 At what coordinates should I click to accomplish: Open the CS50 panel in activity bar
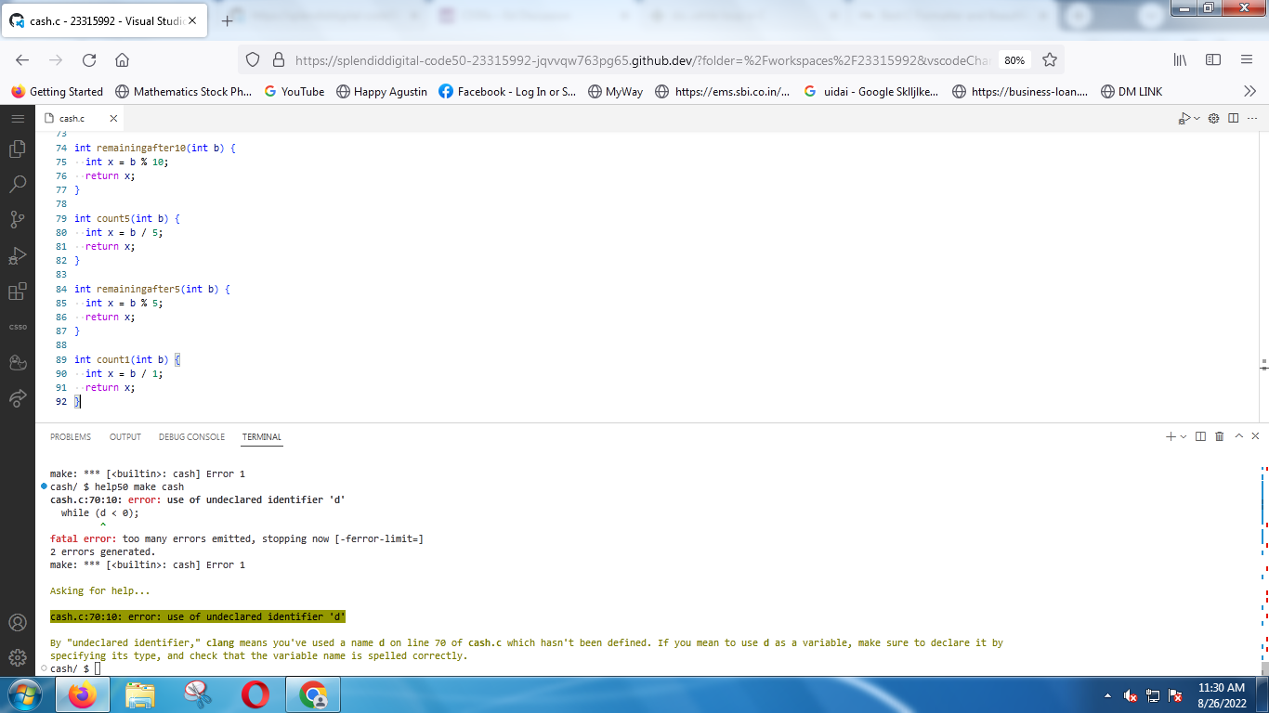[17, 327]
